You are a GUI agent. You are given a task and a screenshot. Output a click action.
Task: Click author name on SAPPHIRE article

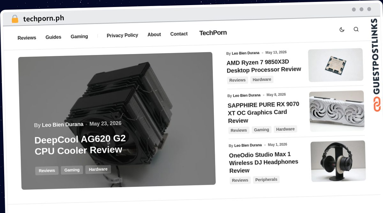[247, 95]
